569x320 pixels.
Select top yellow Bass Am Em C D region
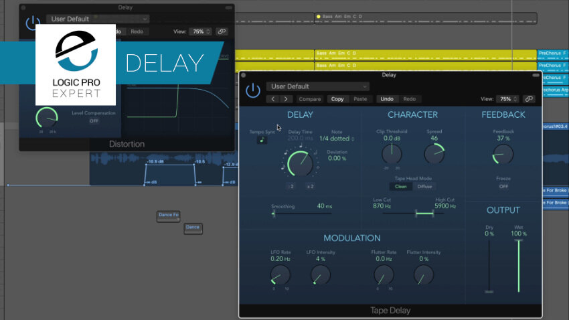click(x=425, y=54)
